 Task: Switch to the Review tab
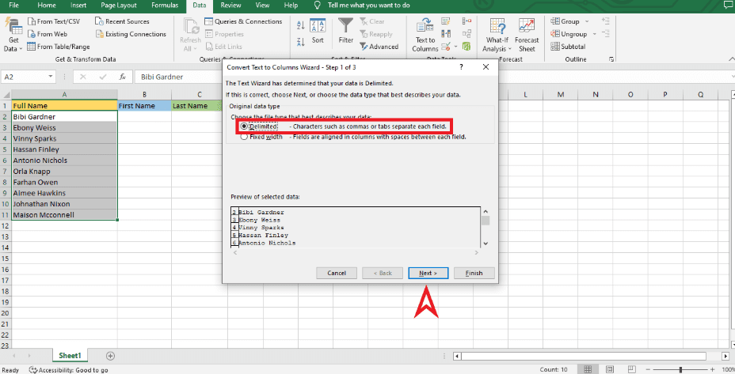230,6
